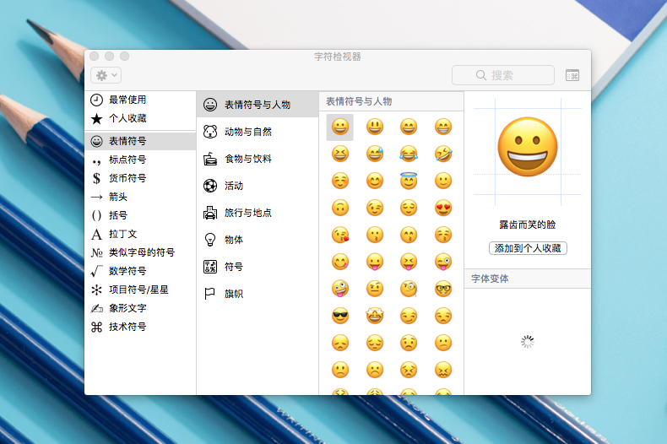The height and width of the screenshot is (444, 667).
Task: Choose the 食物与饮料 subcategory
Action: point(258,159)
